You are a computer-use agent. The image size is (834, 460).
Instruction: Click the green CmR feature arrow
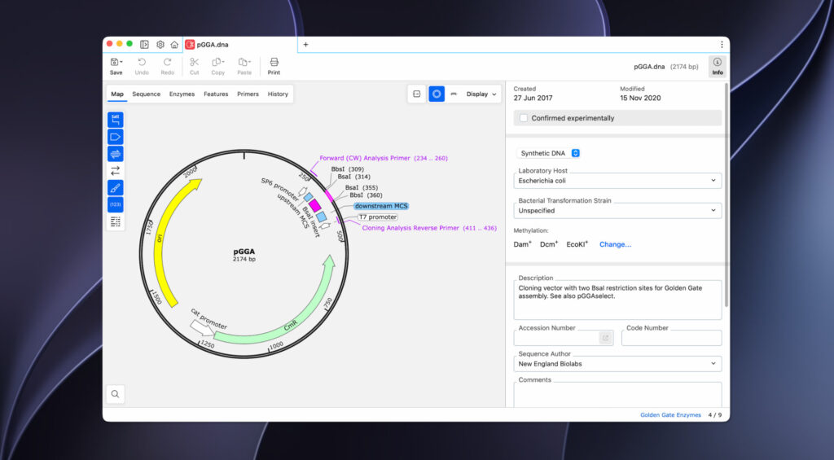coord(292,324)
